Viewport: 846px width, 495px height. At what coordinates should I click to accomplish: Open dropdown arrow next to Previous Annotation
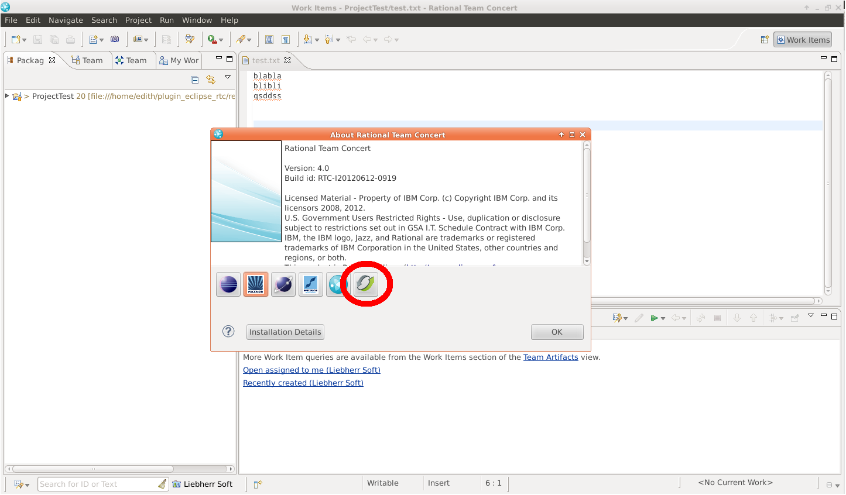(x=338, y=40)
